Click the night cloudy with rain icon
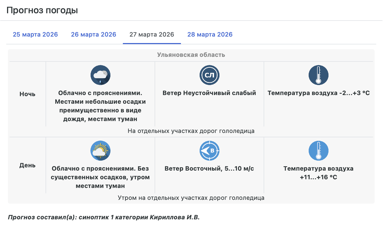 point(100,75)
